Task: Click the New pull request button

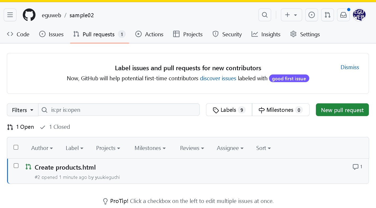Action: tap(342, 110)
